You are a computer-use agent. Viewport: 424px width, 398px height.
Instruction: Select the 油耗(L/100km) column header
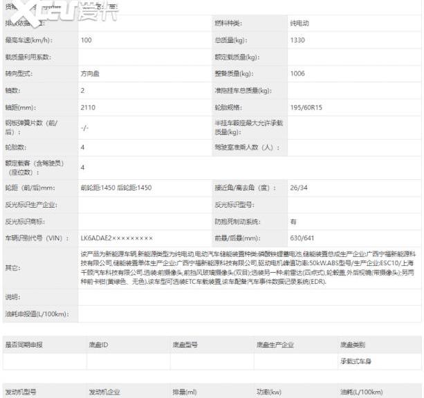(362, 392)
